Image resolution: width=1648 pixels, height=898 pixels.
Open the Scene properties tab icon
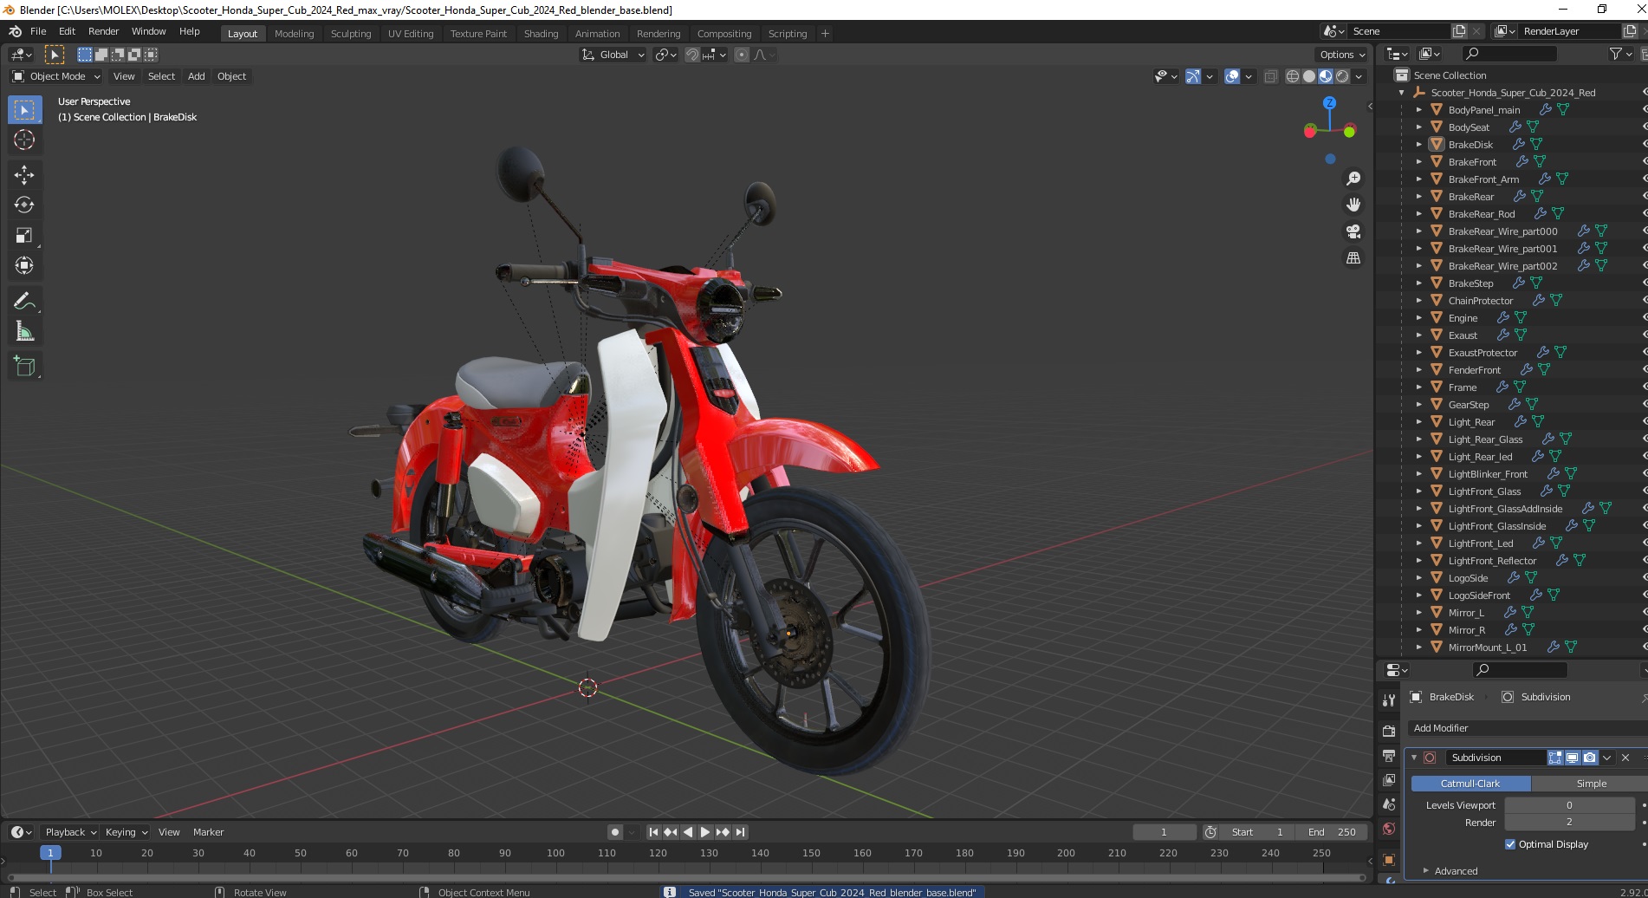tap(1389, 804)
